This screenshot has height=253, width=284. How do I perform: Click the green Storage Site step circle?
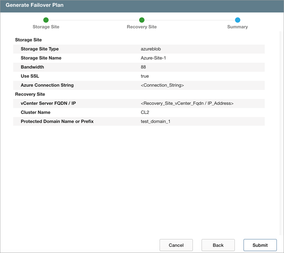[x=46, y=20]
